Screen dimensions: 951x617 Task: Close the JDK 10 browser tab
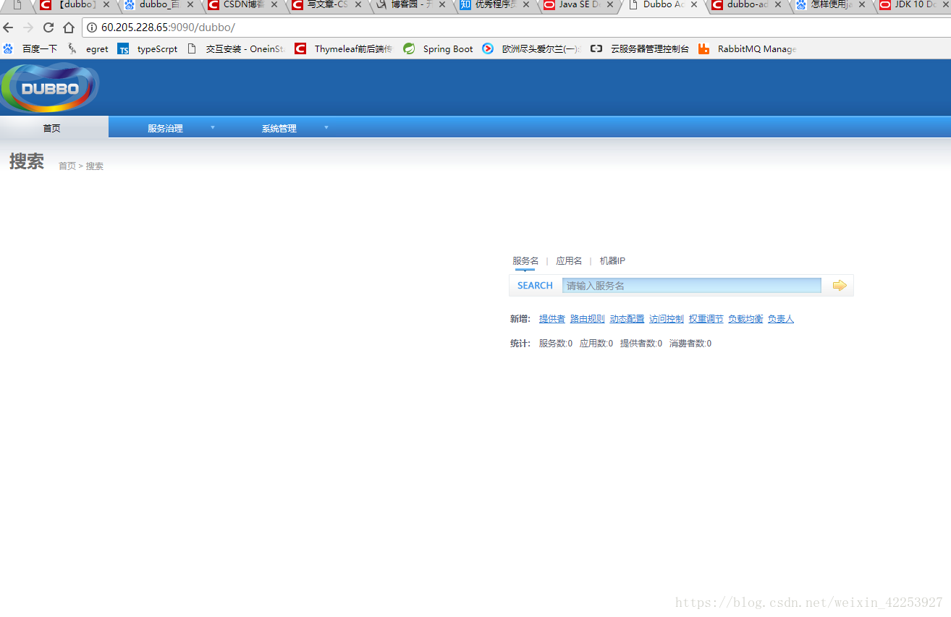946,4
